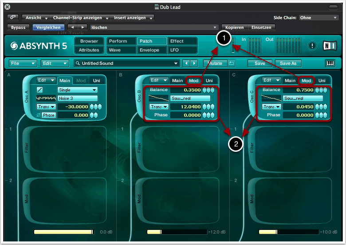Click the Balance value field in Osc C

[x=299, y=90]
